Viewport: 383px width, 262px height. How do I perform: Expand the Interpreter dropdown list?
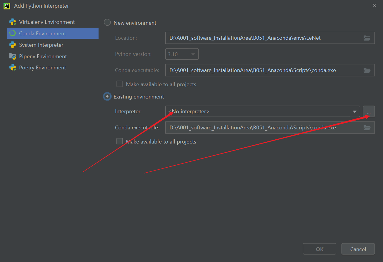coord(354,112)
